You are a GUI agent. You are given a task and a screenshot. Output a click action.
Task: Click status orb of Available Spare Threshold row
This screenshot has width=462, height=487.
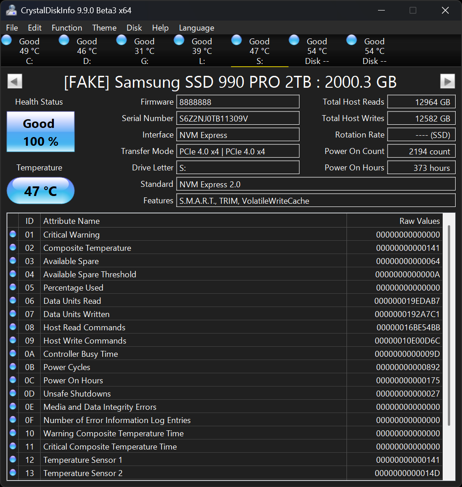pos(13,274)
